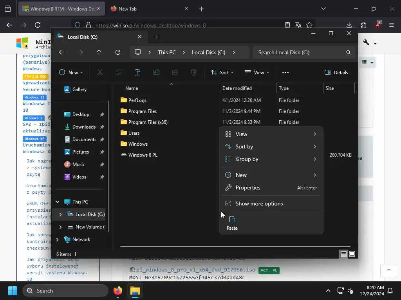Click chevron after Local Disk (C:) breadcrumb

pyautogui.click(x=234, y=52)
